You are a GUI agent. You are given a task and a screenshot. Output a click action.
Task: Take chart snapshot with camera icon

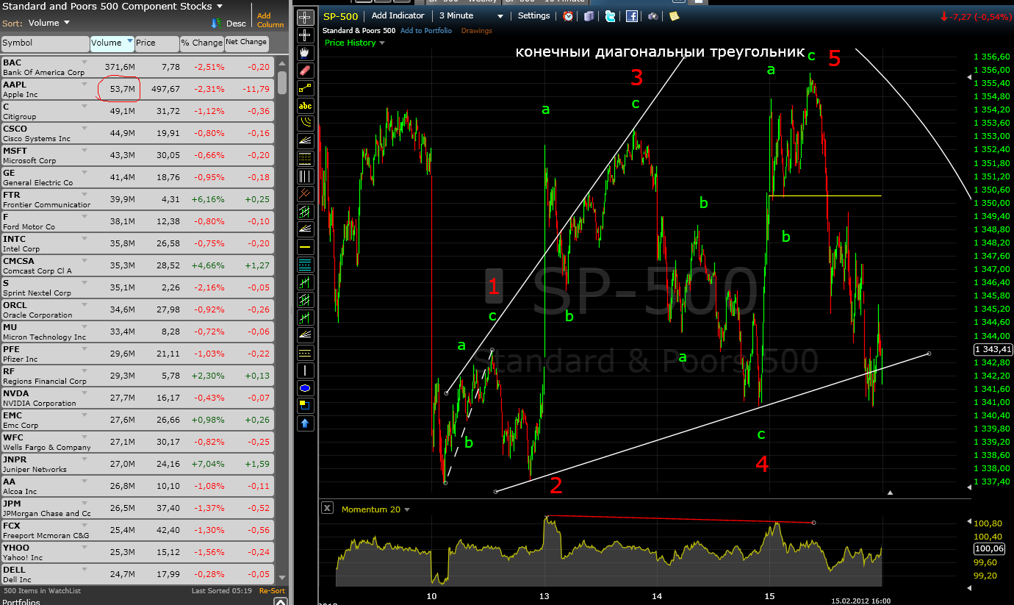(x=652, y=15)
